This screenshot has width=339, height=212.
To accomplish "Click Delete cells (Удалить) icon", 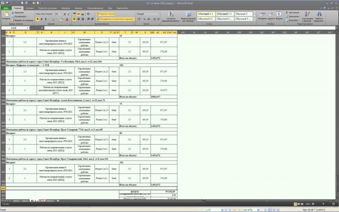I will (x=271, y=15).
